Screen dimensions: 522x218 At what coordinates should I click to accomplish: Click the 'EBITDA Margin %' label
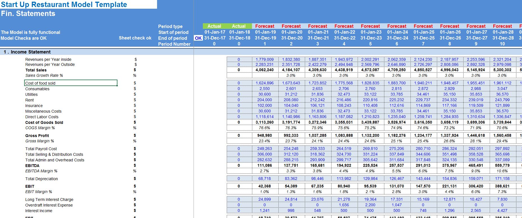tap(41, 171)
